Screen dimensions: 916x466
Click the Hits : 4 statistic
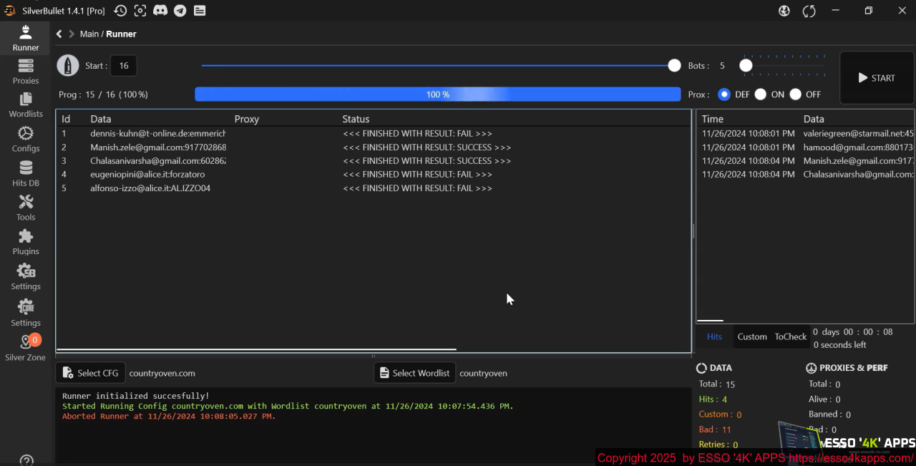[x=713, y=399]
